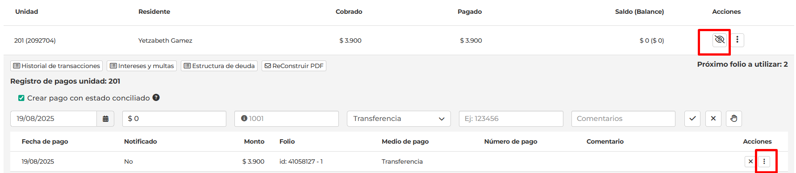Open three-dot menu for the $3.900 payment row
Screen dimensions: 796x173
(764, 161)
